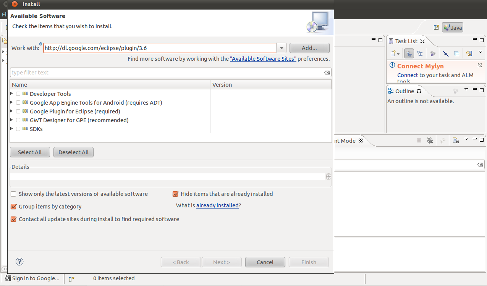The width and height of the screenshot is (487, 286).
Task: Maximize the Development Mode view
Action: click(x=482, y=139)
